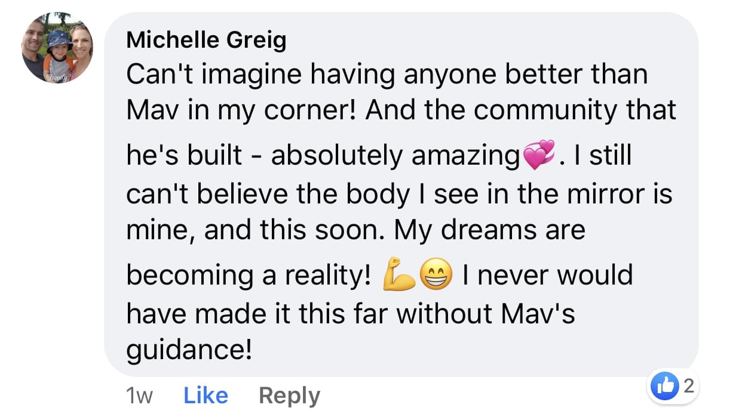Open the Michelle Greig name link
The image size is (742, 417).
[206, 41]
